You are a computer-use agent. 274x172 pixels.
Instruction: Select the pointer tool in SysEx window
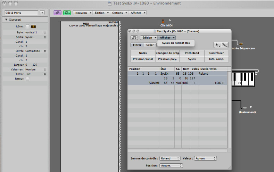pos(217,45)
